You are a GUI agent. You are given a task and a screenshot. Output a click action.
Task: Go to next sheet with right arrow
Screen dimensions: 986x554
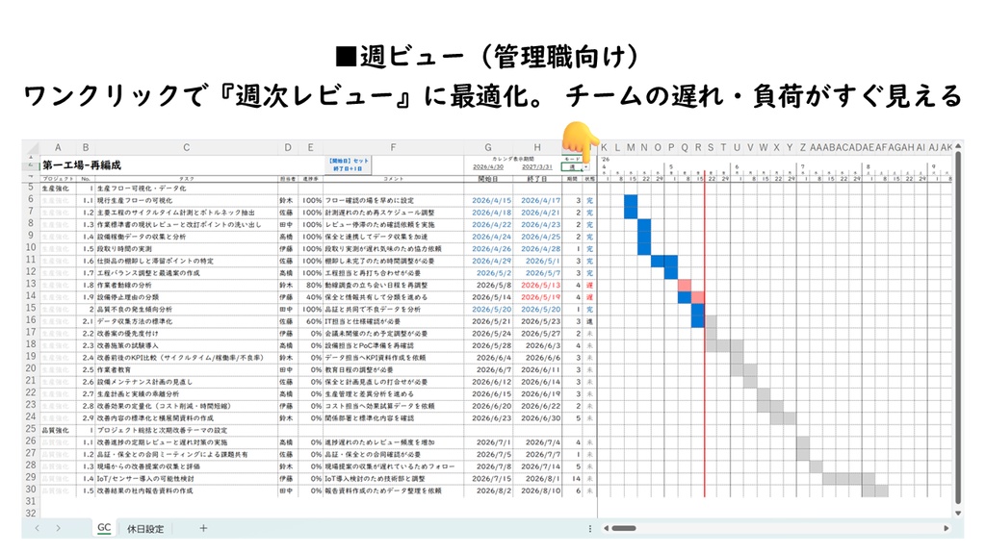pyautogui.click(x=58, y=528)
